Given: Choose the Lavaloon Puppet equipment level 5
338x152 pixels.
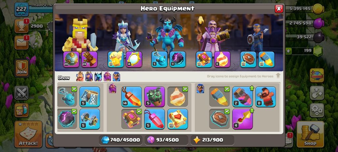Looking at the screenshot, I should (x=154, y=97).
